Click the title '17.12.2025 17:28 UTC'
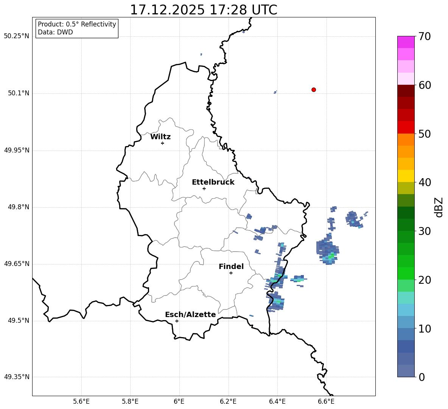 [204, 10]
